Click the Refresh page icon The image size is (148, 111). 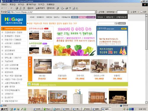[20, 8]
